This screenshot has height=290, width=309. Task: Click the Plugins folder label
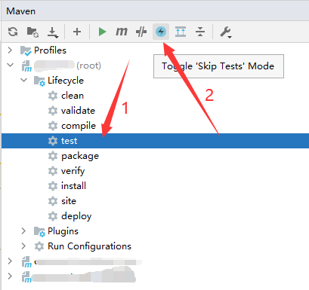coord(63,231)
